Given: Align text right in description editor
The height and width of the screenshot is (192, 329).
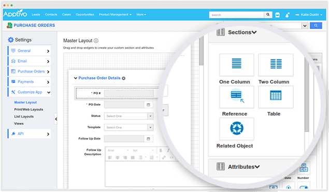Looking at the screenshot, I should coord(125,158).
